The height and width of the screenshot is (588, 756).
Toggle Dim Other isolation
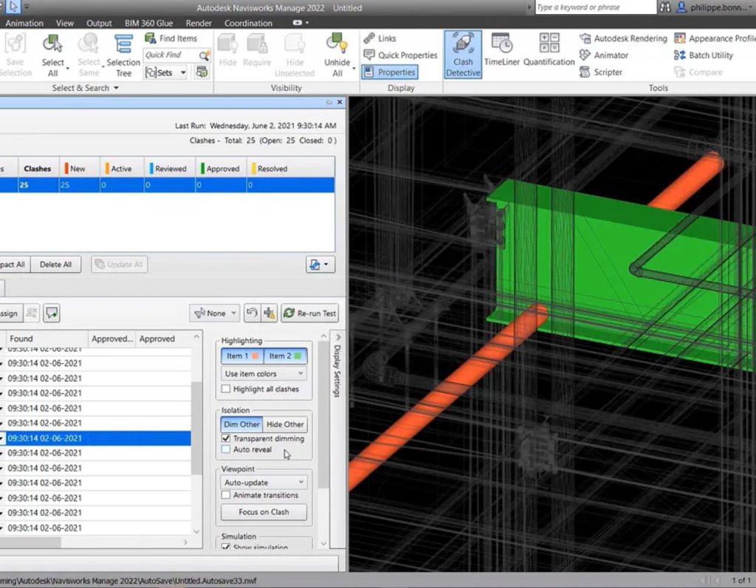tap(241, 424)
